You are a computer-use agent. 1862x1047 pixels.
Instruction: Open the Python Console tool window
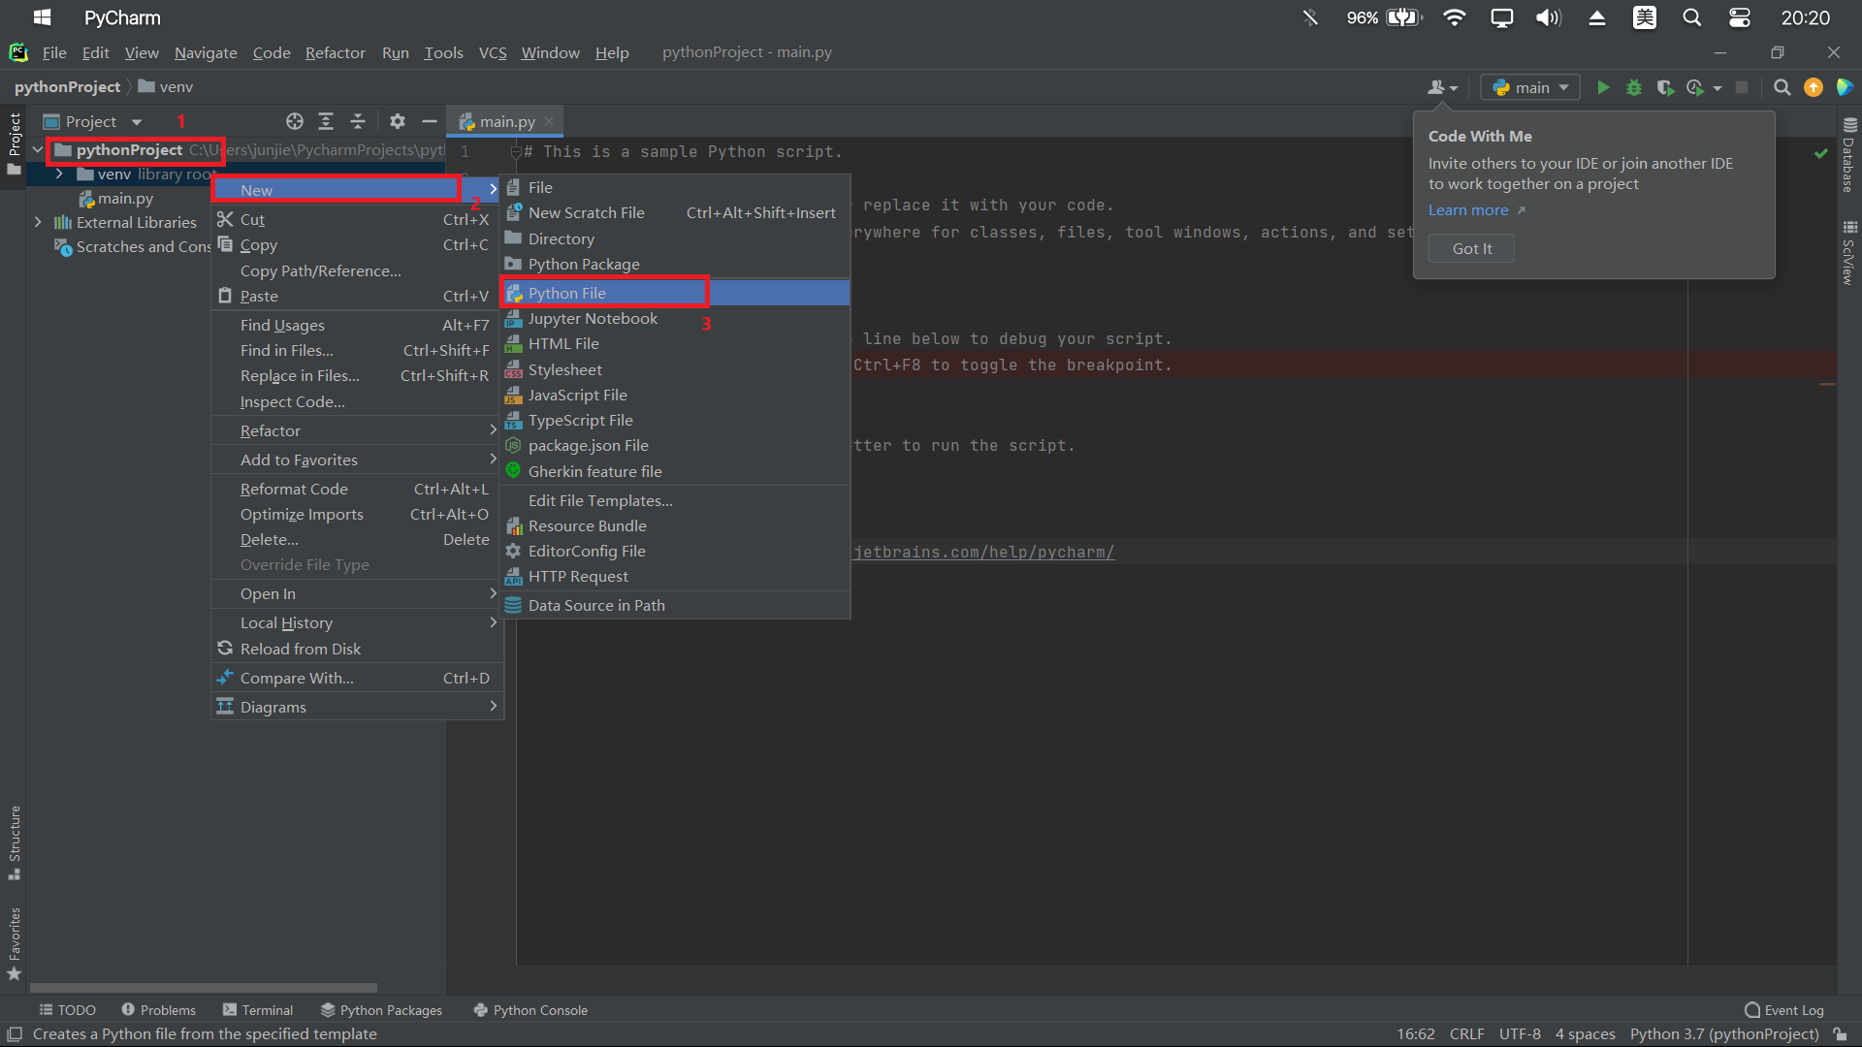point(530,1010)
